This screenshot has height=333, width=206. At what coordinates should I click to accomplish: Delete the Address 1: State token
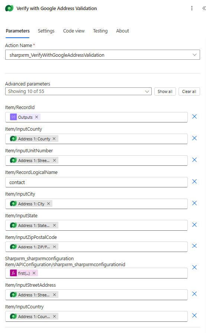point(54,225)
